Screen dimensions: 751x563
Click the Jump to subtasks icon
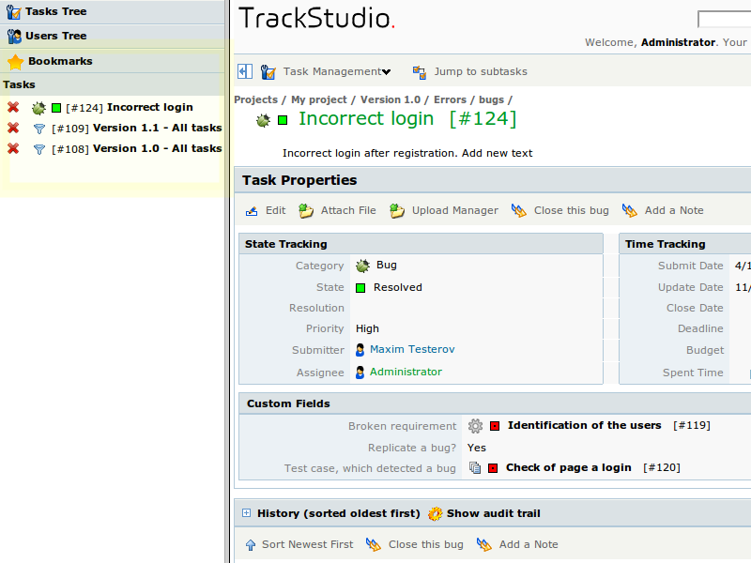tap(420, 72)
